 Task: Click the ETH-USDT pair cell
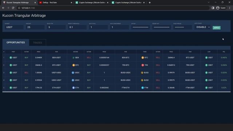(x=56, y=88)
